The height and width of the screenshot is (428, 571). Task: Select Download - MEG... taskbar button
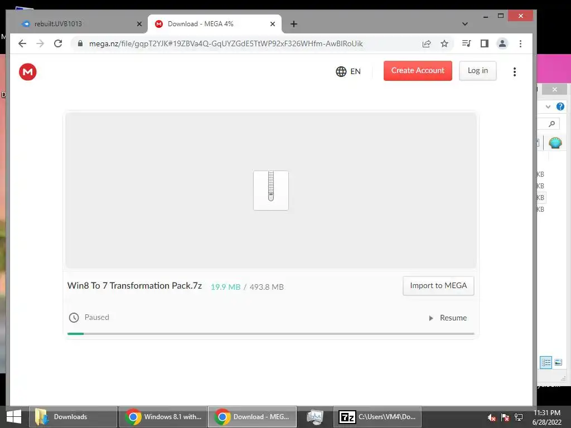(x=253, y=417)
